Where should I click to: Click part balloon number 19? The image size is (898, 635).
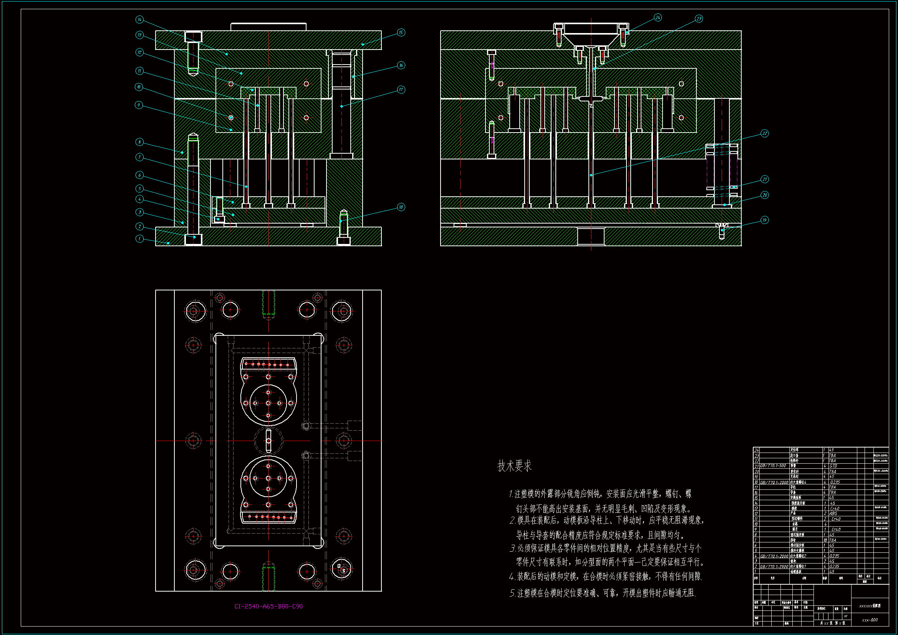tap(765, 220)
